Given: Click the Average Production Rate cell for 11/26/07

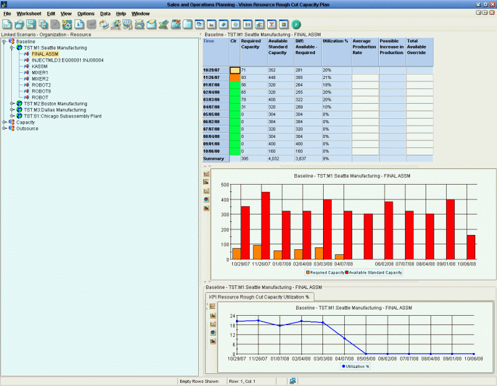Looking at the screenshot, I should [x=365, y=78].
